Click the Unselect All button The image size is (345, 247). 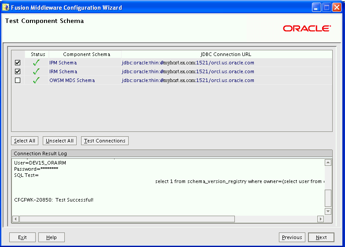(x=59, y=141)
